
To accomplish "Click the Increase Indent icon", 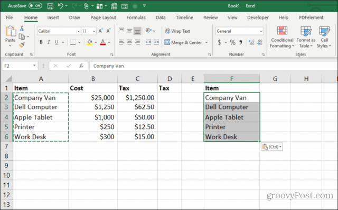I will pos(156,42).
